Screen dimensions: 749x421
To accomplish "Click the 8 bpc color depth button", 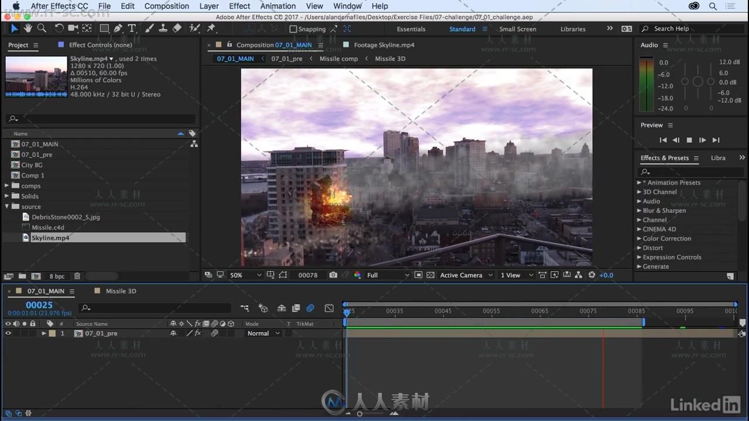I will click(57, 276).
